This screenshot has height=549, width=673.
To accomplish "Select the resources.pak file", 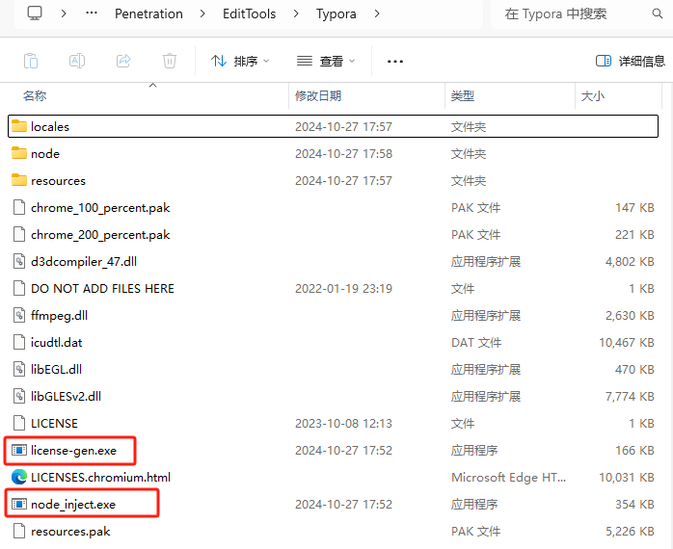I will point(70,531).
